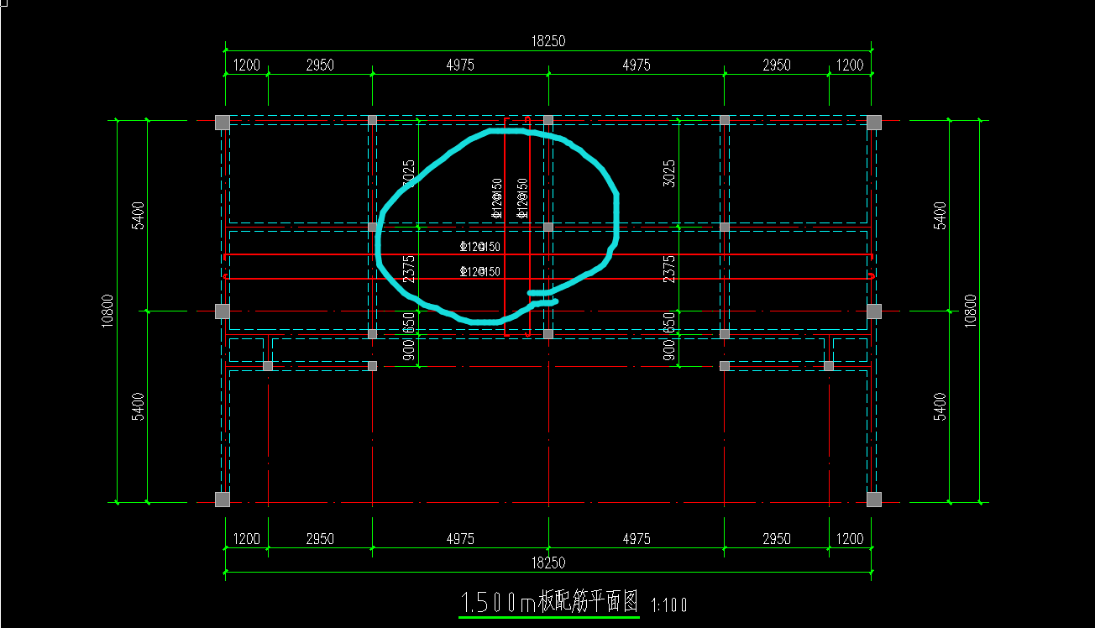The width and height of the screenshot is (1095, 628).
Task: Click the 650 dimension in the left bay
Action: [x=409, y=322]
